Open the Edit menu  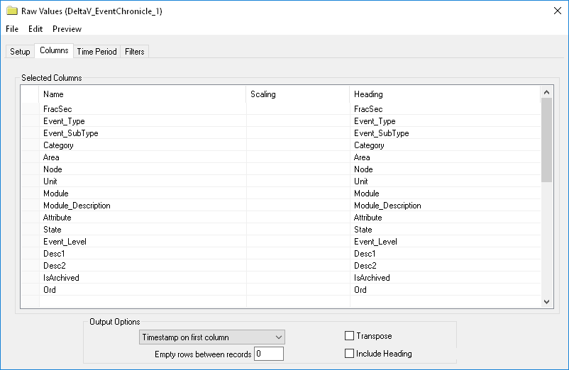(x=35, y=29)
